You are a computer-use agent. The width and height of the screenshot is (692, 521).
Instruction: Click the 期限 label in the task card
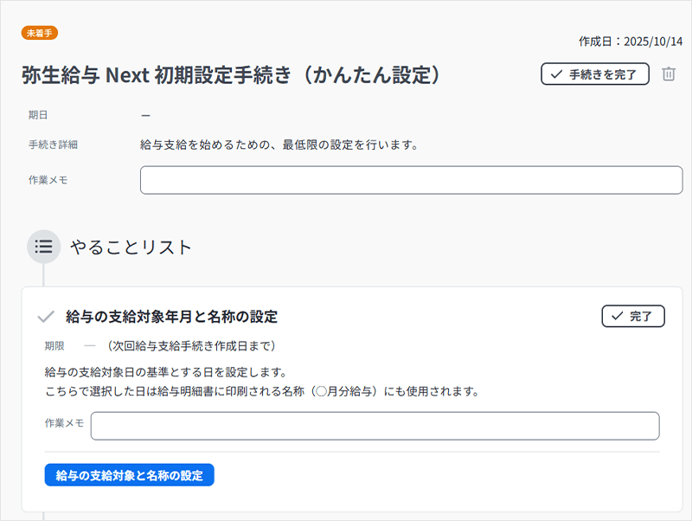click(55, 346)
